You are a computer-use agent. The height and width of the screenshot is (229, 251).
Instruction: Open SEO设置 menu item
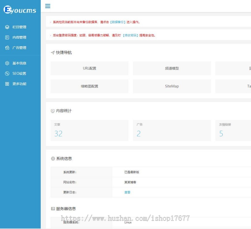pos(19,73)
